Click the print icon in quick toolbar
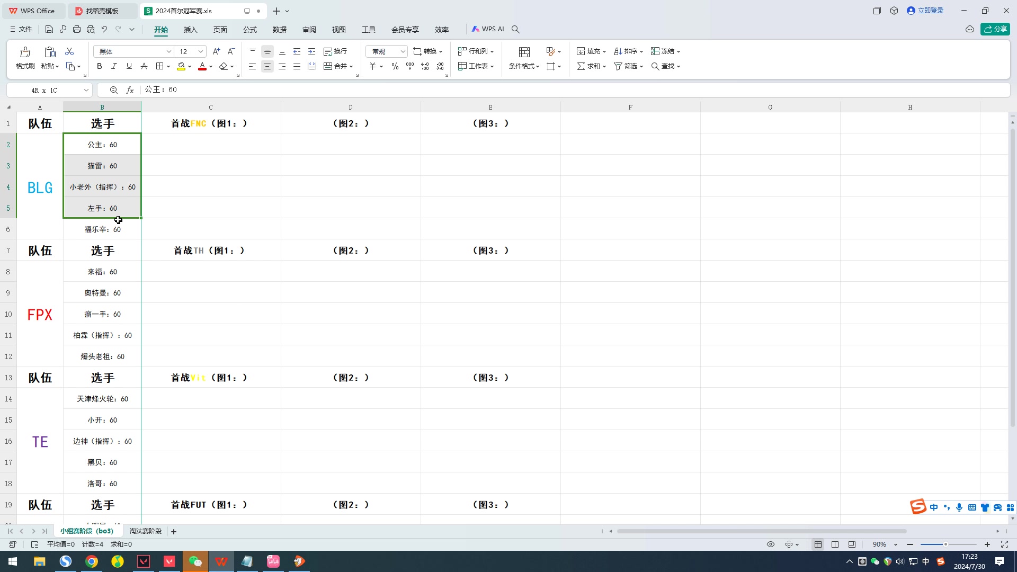The width and height of the screenshot is (1017, 572). 77,29
